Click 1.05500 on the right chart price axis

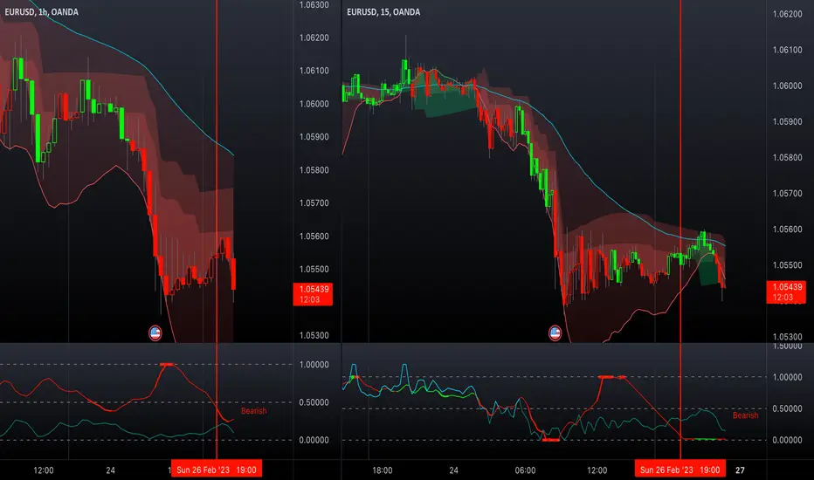click(x=788, y=264)
